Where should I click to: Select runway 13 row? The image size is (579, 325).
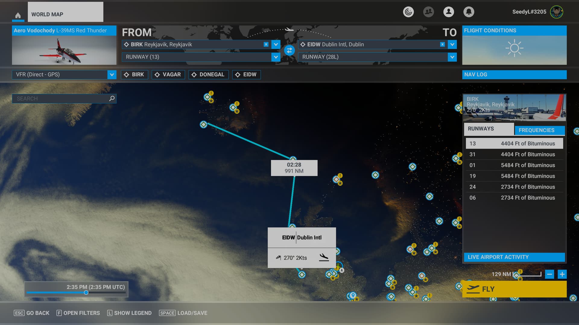pyautogui.click(x=514, y=144)
